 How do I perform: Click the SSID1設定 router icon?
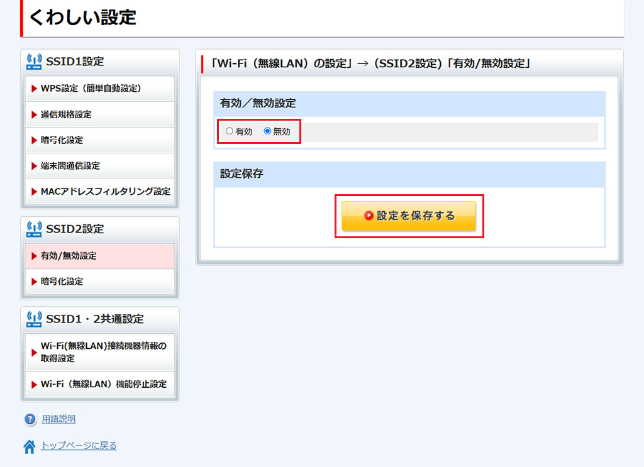[34, 61]
